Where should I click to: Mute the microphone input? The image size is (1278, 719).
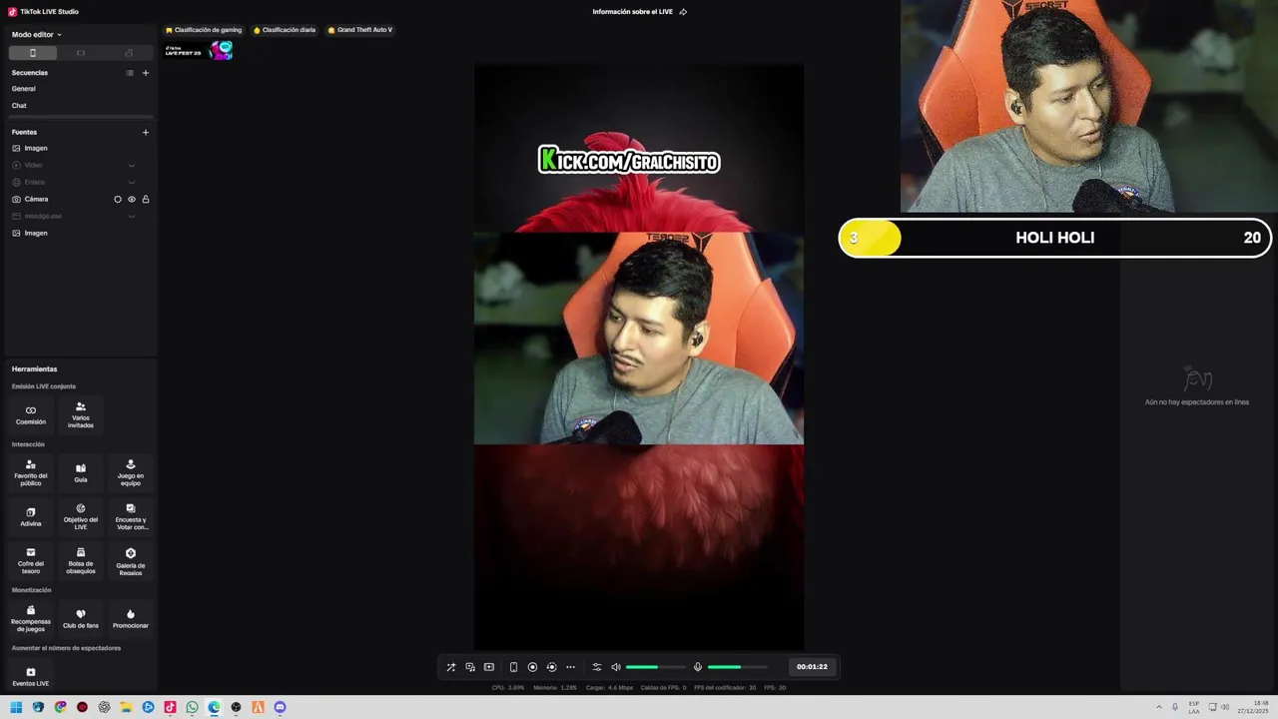click(698, 667)
